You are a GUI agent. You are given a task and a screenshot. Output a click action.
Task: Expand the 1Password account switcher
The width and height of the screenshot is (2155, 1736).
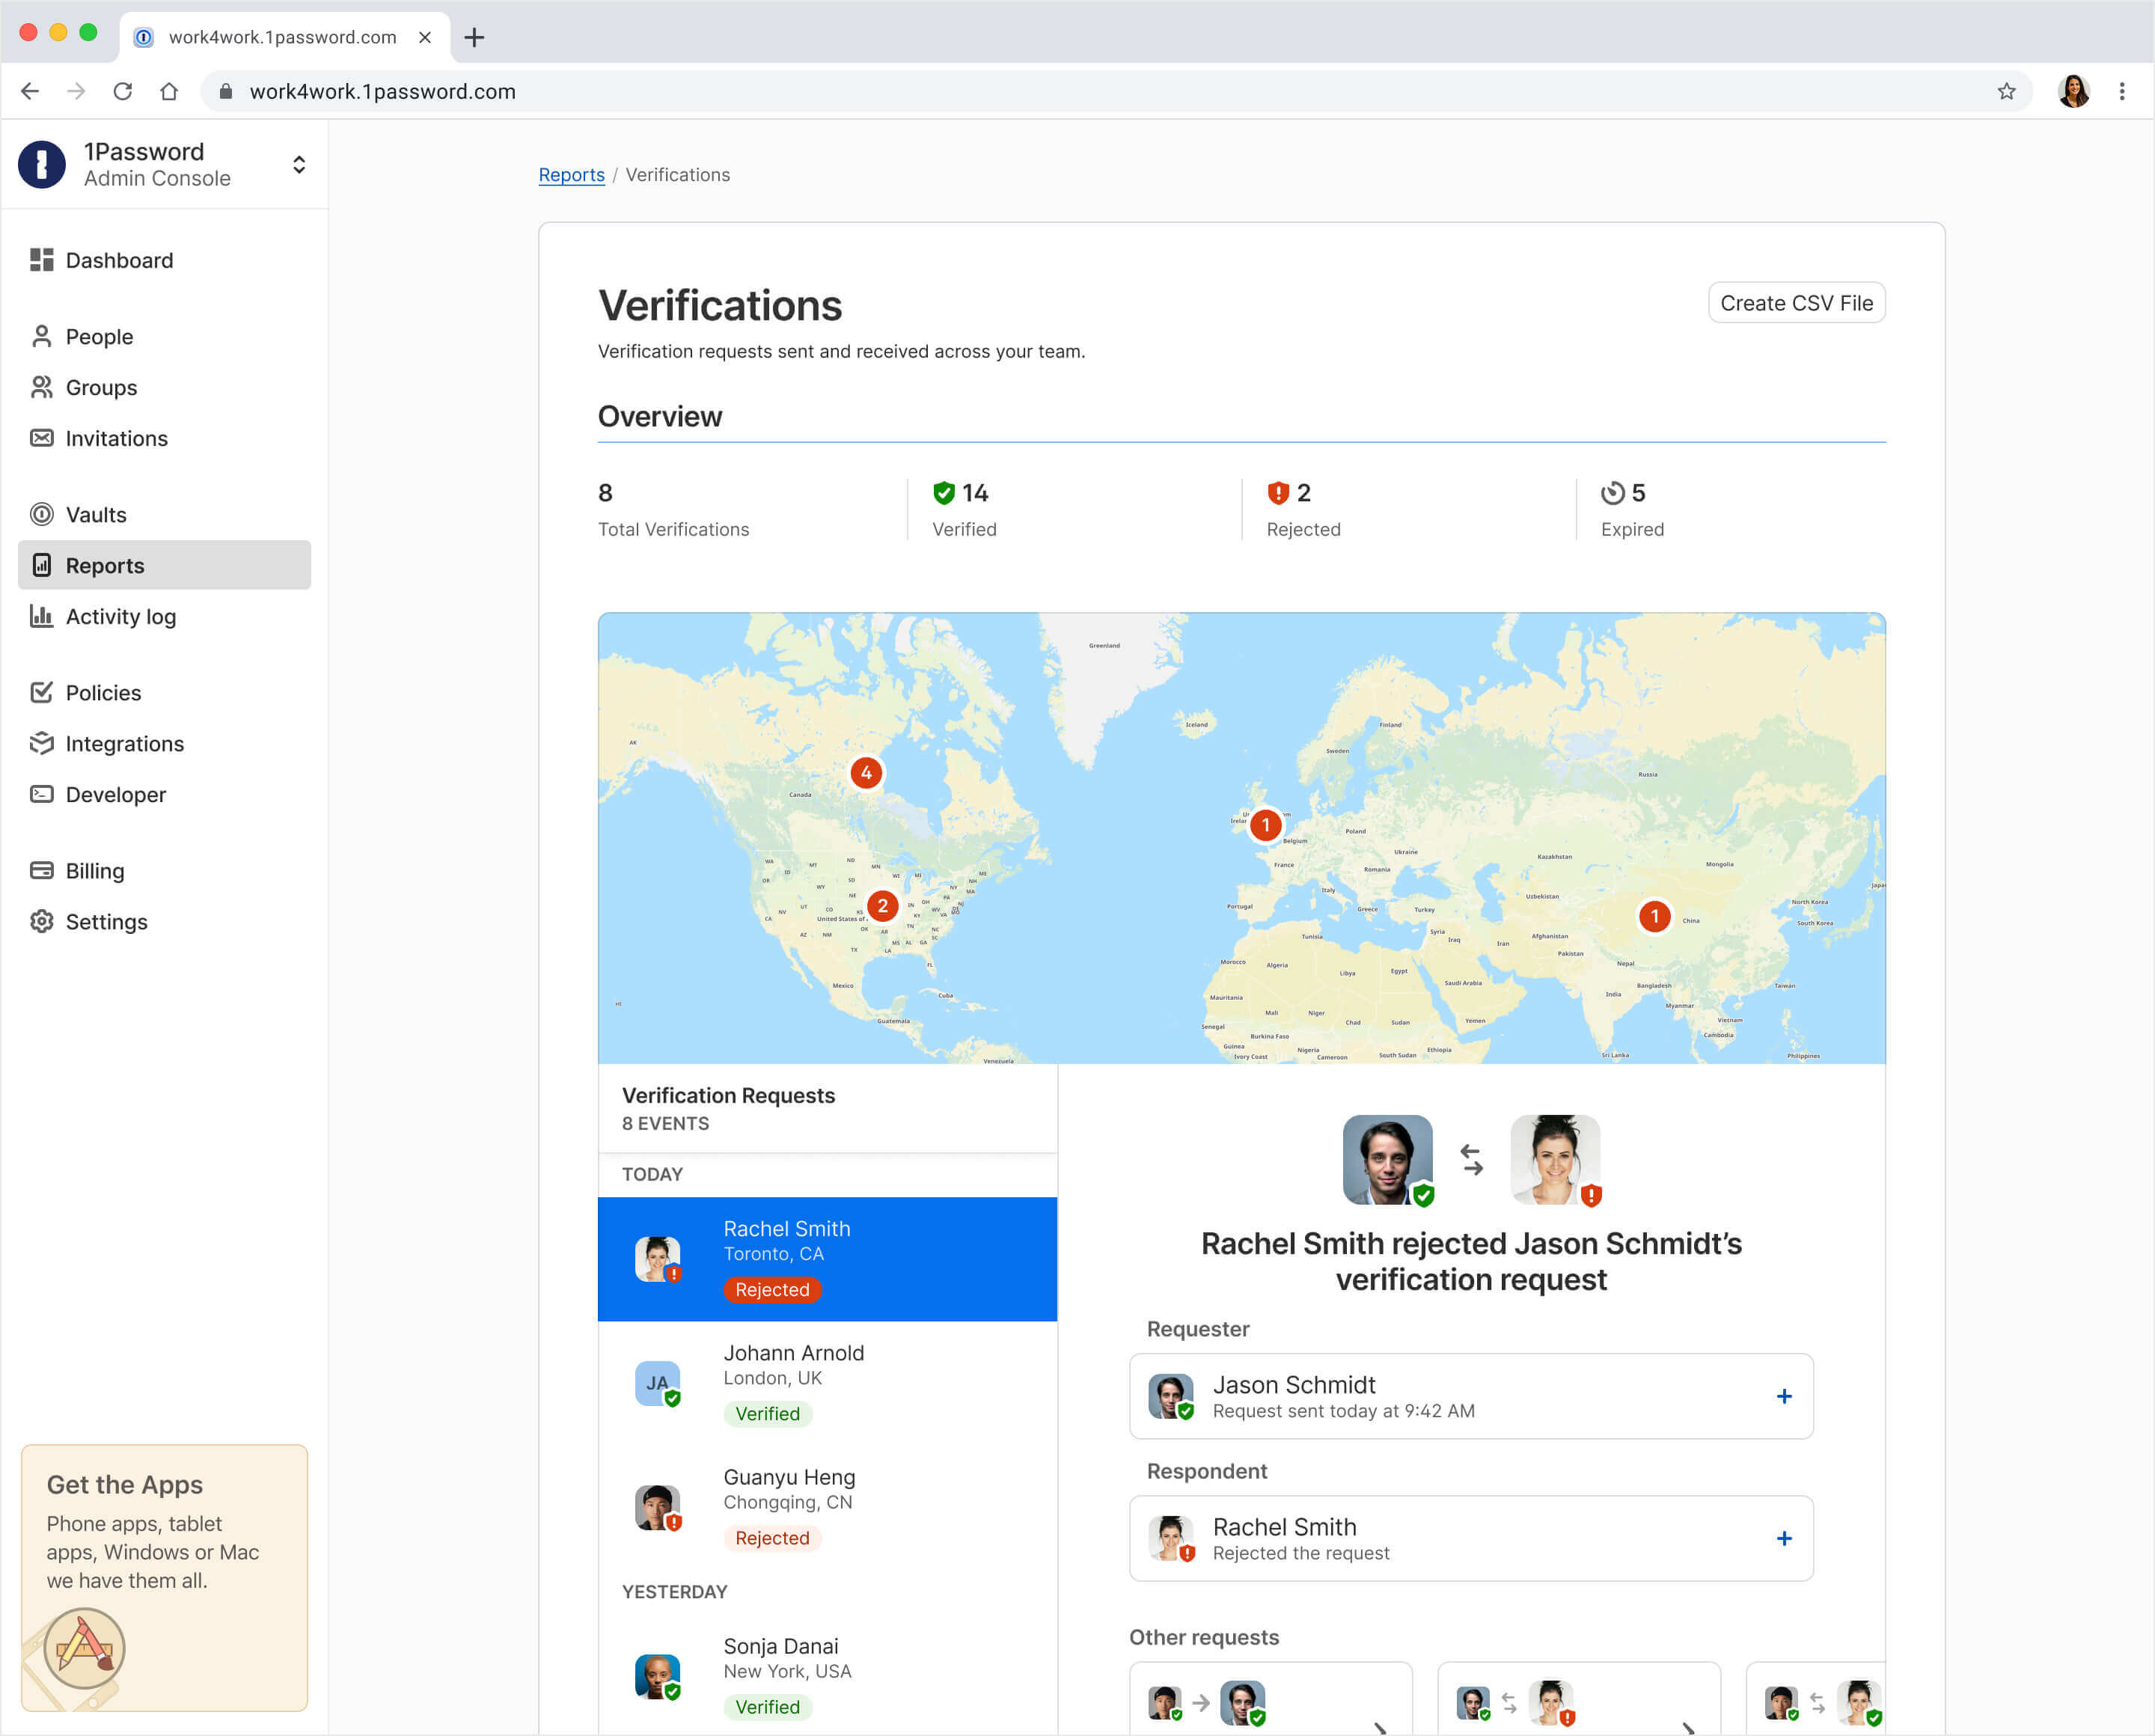[299, 164]
